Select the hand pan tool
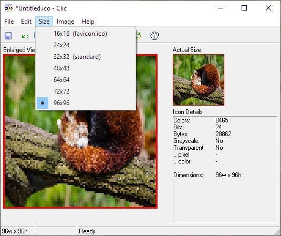 (154, 36)
